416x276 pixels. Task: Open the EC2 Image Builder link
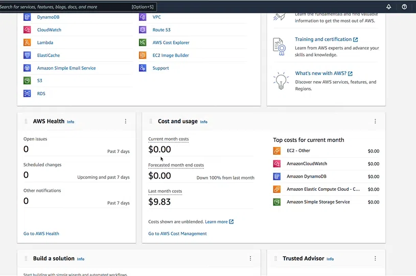point(171,55)
